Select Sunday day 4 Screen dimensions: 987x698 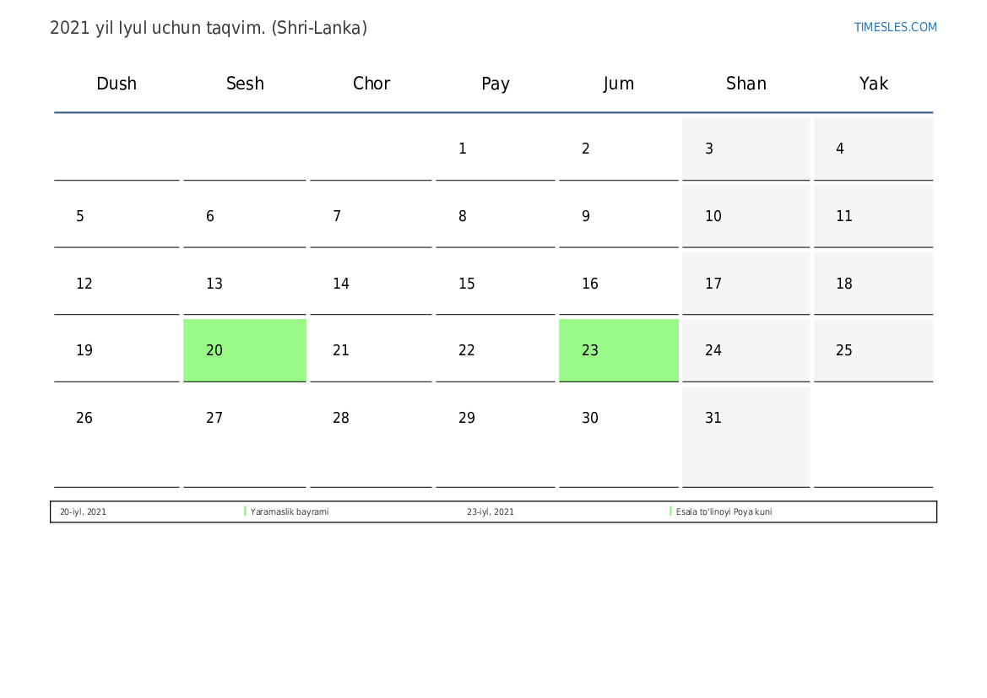tap(873, 149)
